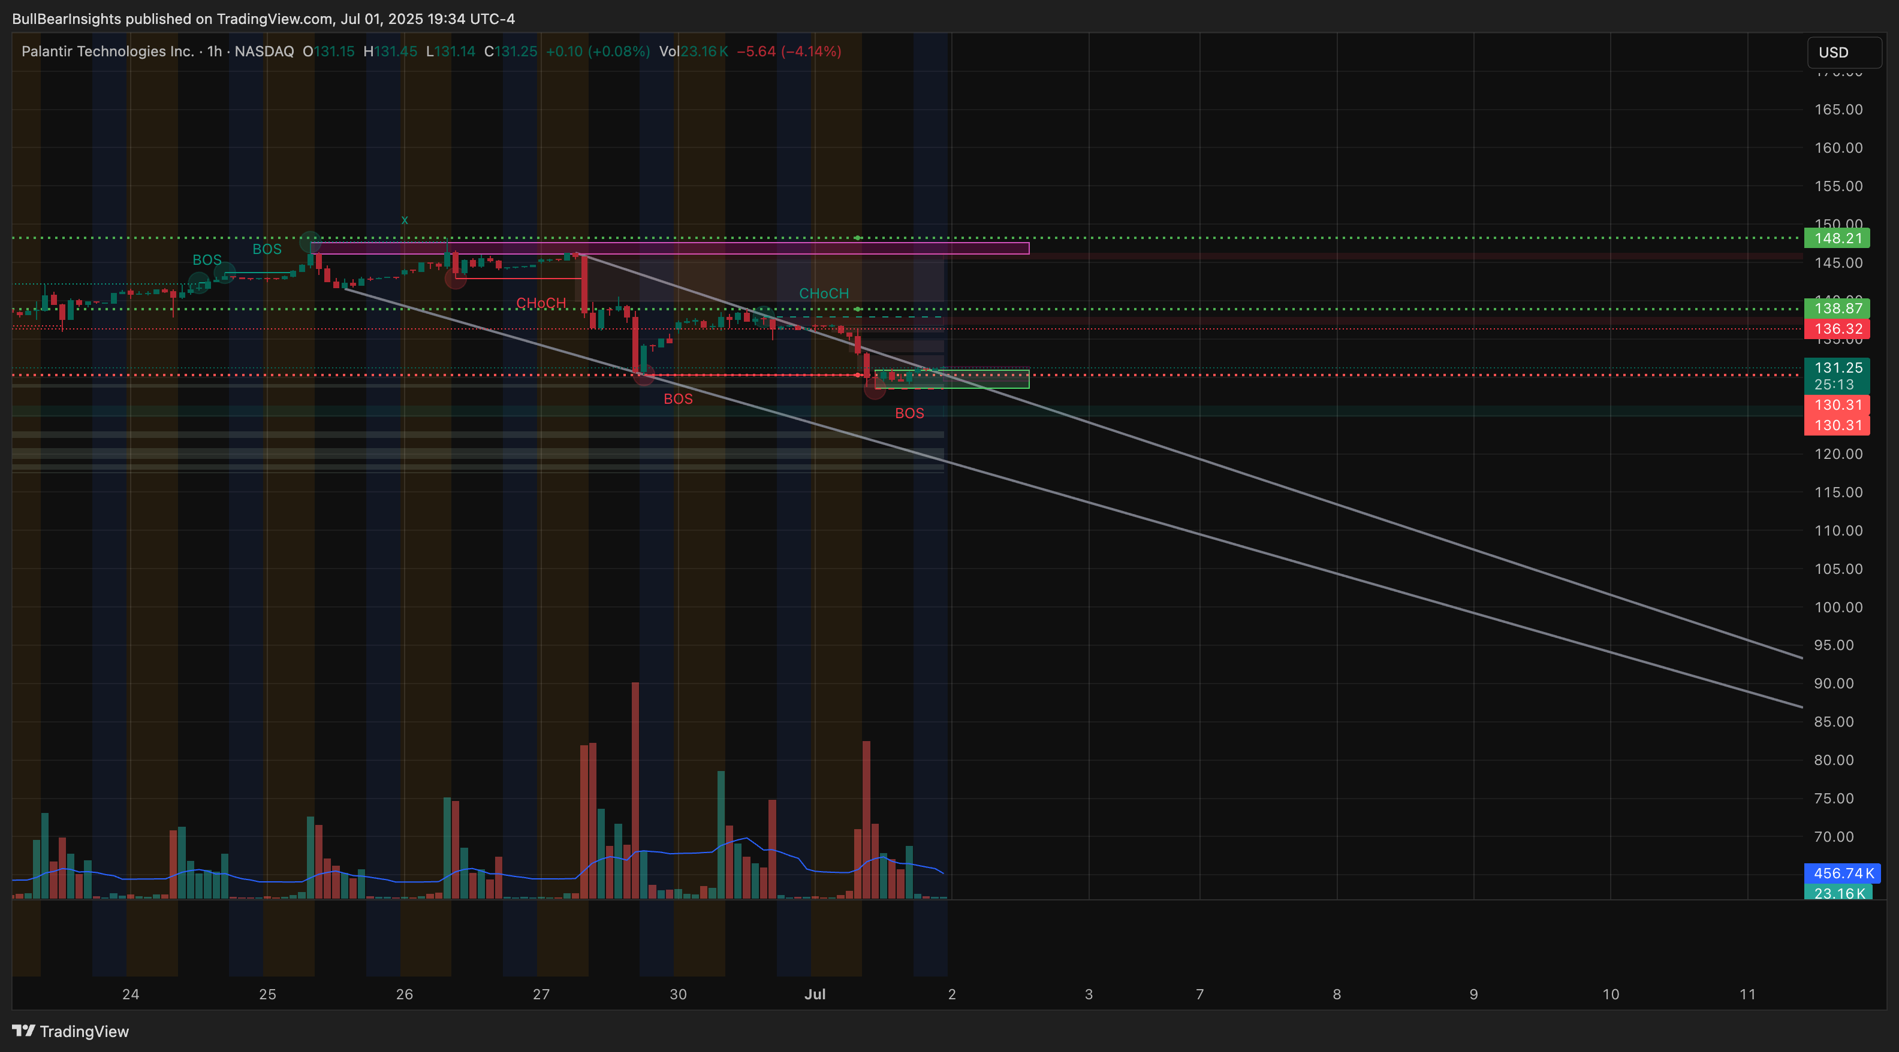This screenshot has width=1899, height=1052.
Task: Click the BullBearInsights publisher header text
Action: tap(263, 19)
